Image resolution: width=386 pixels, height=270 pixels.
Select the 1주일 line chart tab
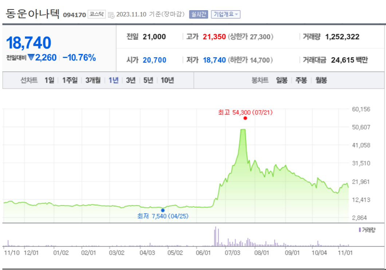(70, 80)
